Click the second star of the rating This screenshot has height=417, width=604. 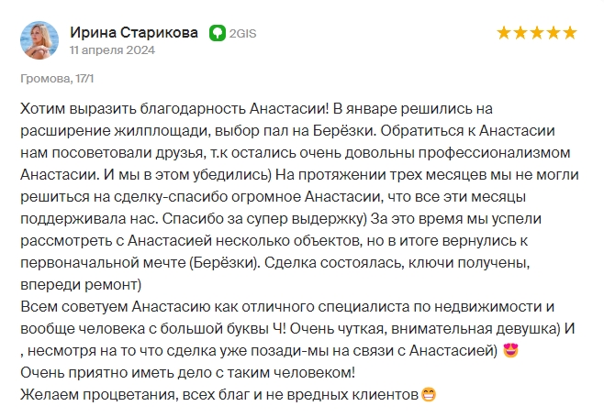520,33
